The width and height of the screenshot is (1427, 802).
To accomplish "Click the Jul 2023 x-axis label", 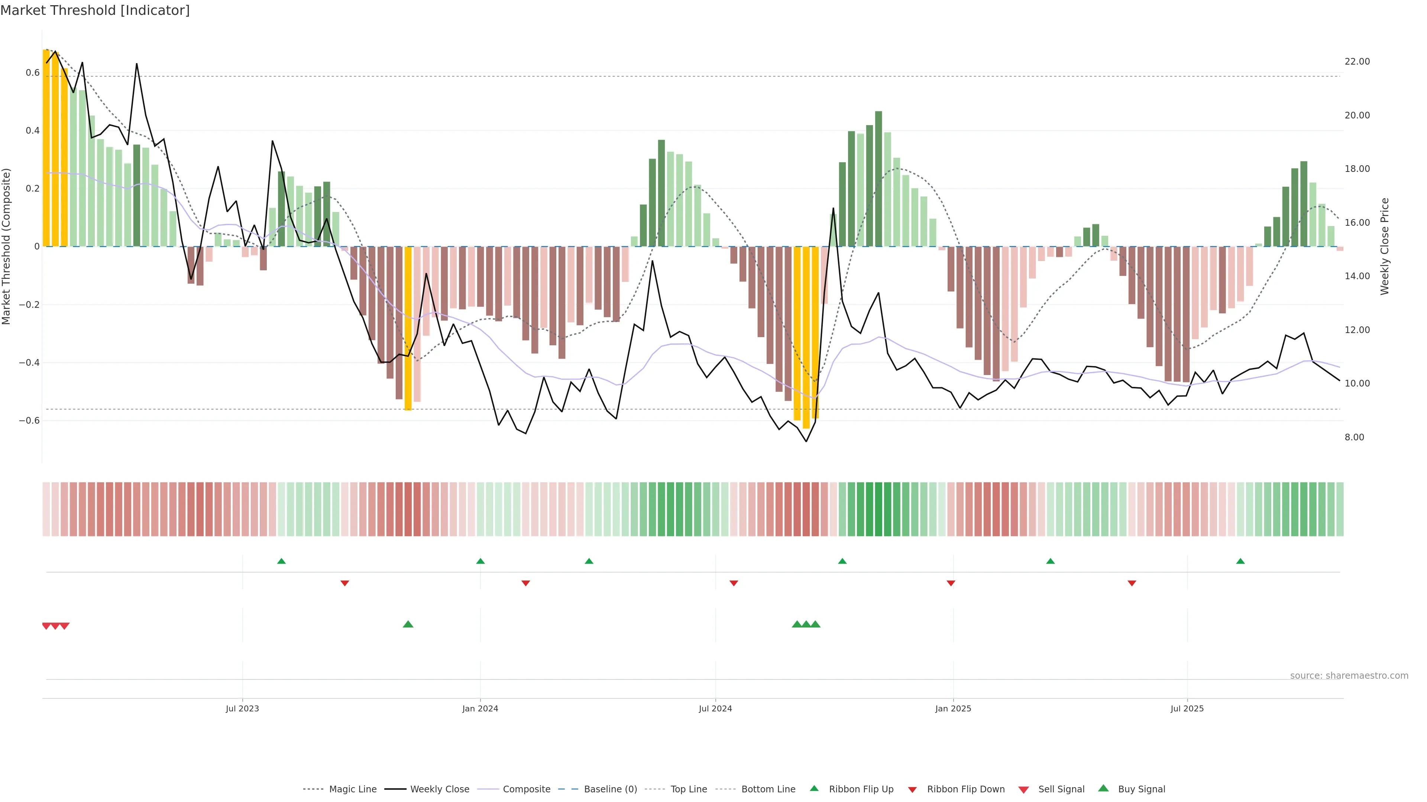I will pos(242,708).
